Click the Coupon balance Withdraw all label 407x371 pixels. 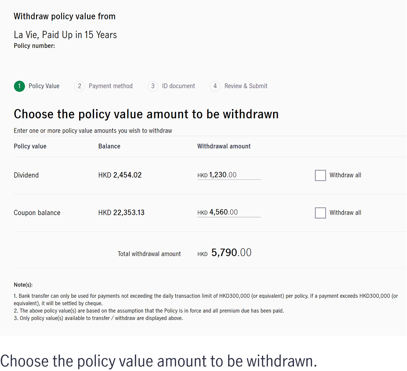(345, 213)
